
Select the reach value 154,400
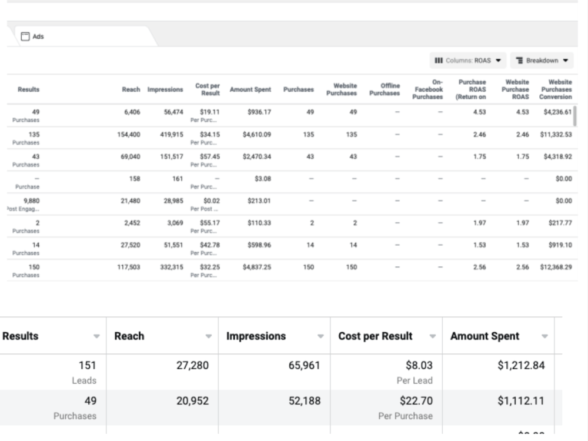(x=129, y=134)
